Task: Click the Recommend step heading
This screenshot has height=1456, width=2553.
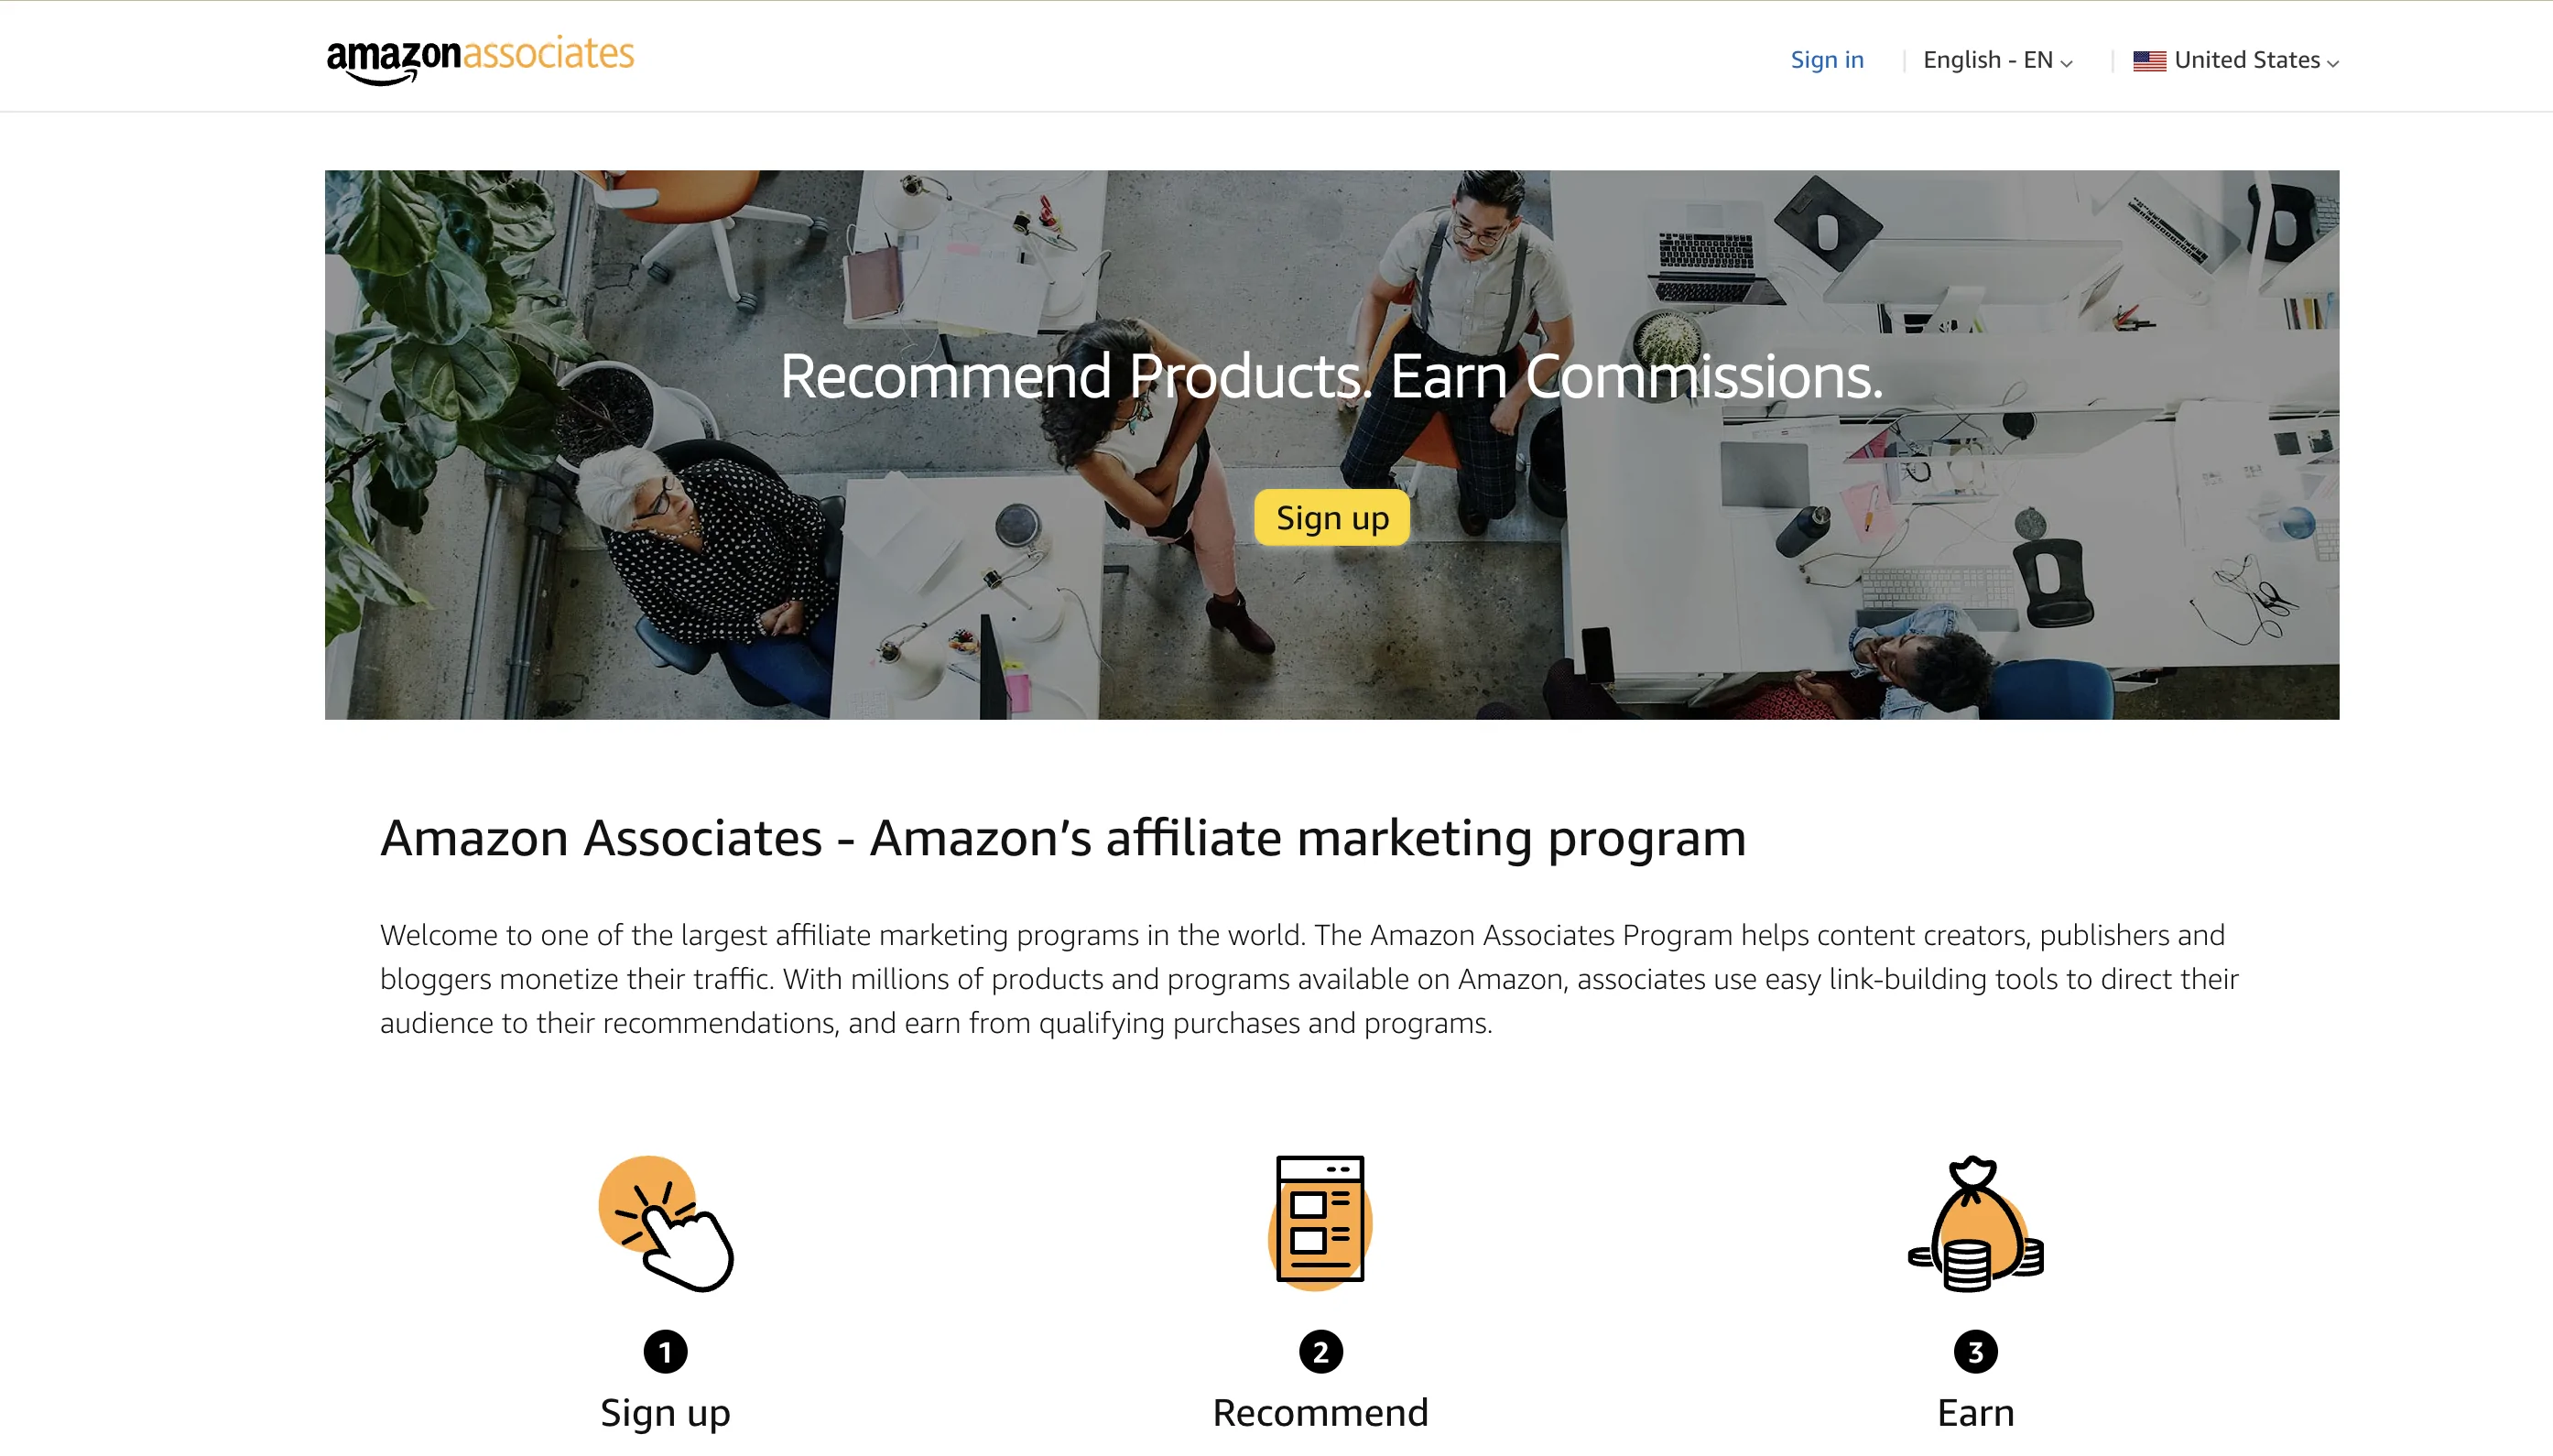Action: tap(1320, 1413)
